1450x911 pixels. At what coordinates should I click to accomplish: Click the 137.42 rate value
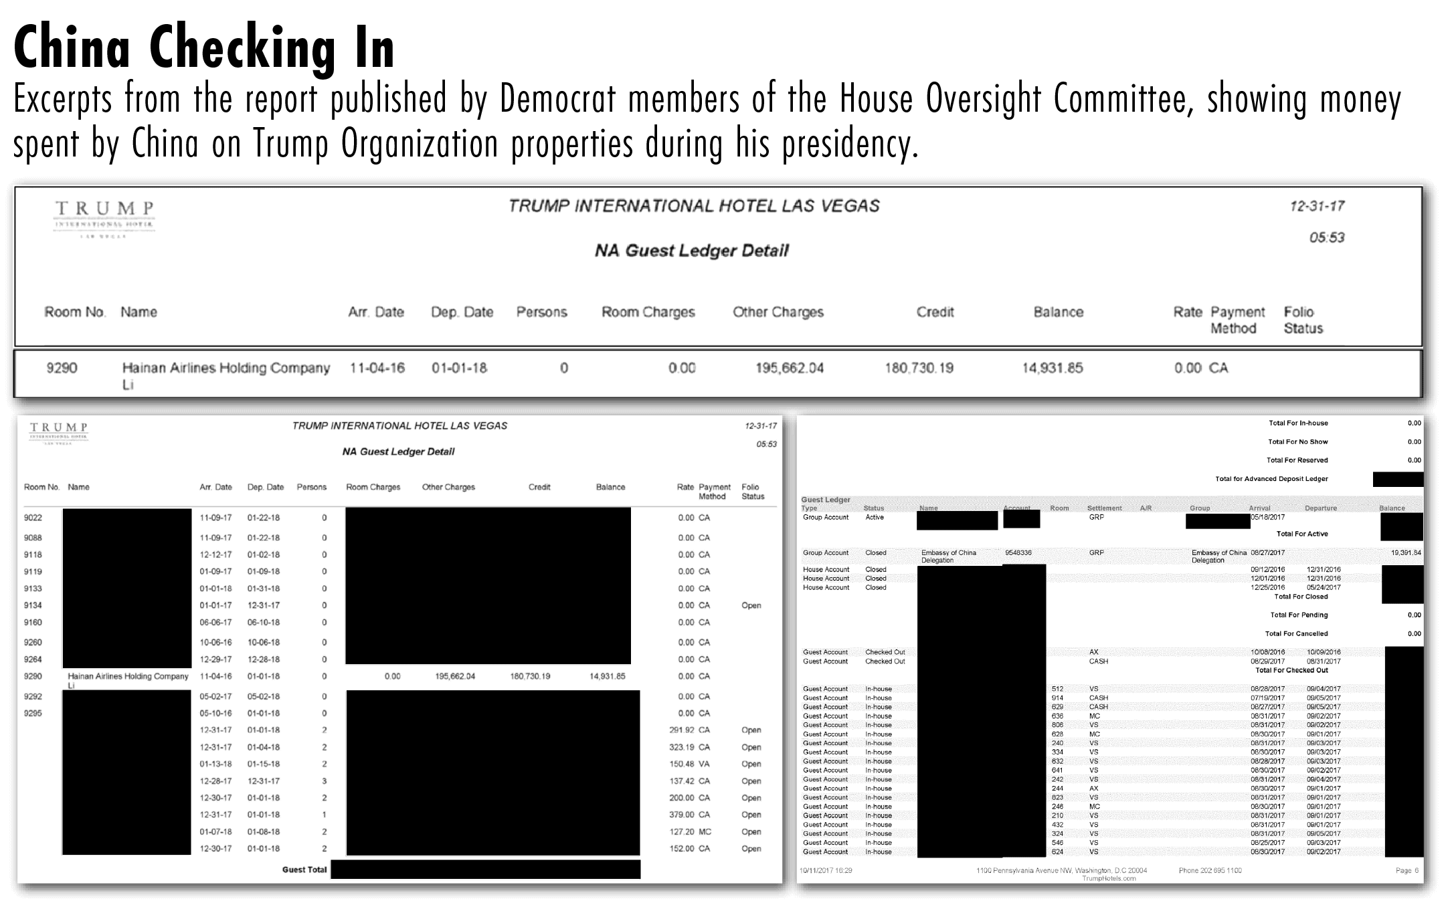682,781
